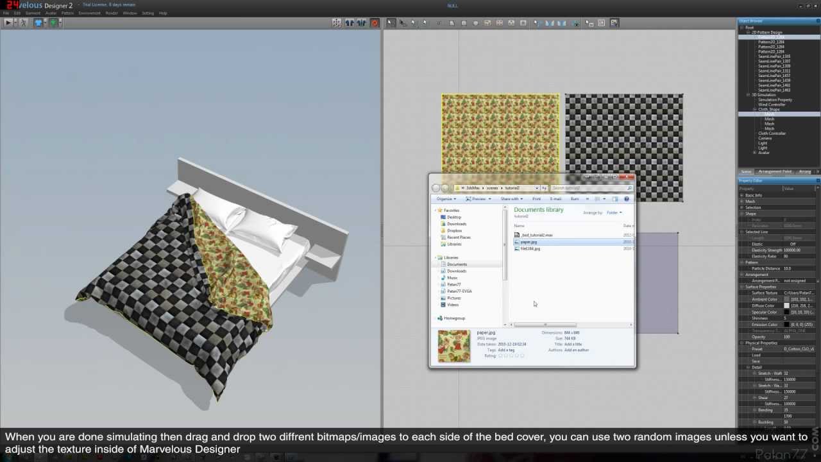
Task: Collapse Physical Properties section
Action: point(742,343)
